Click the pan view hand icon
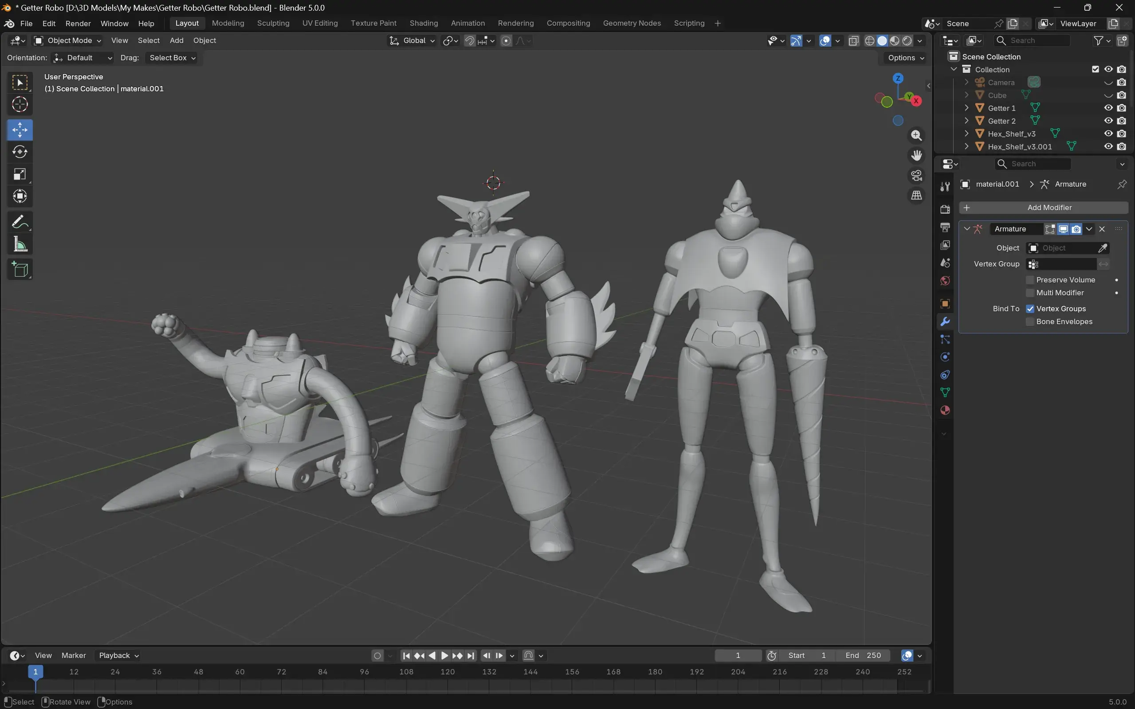Viewport: 1135px width, 709px height. coord(916,155)
